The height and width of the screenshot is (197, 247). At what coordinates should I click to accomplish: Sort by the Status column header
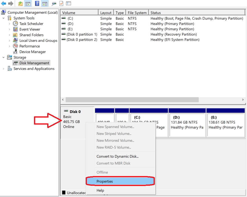tap(197, 12)
